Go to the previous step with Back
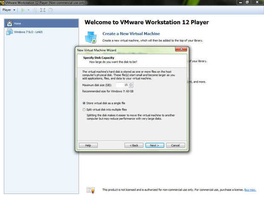264x198 pixels. 134,145
